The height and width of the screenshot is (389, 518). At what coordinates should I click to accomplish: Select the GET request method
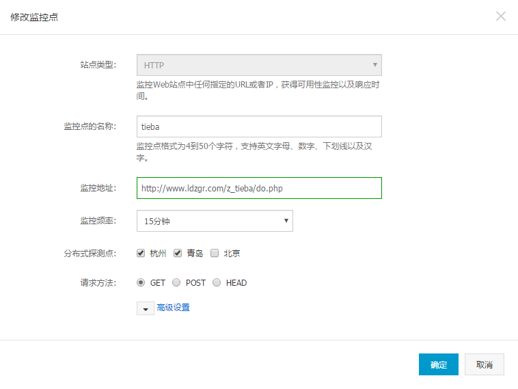click(x=141, y=282)
